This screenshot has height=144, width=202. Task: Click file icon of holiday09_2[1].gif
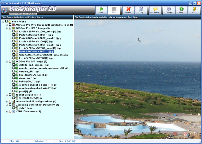click(17, 81)
